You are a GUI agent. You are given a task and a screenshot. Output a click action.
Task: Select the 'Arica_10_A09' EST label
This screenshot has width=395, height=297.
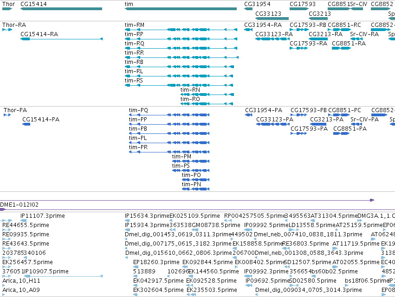click(x=21, y=290)
